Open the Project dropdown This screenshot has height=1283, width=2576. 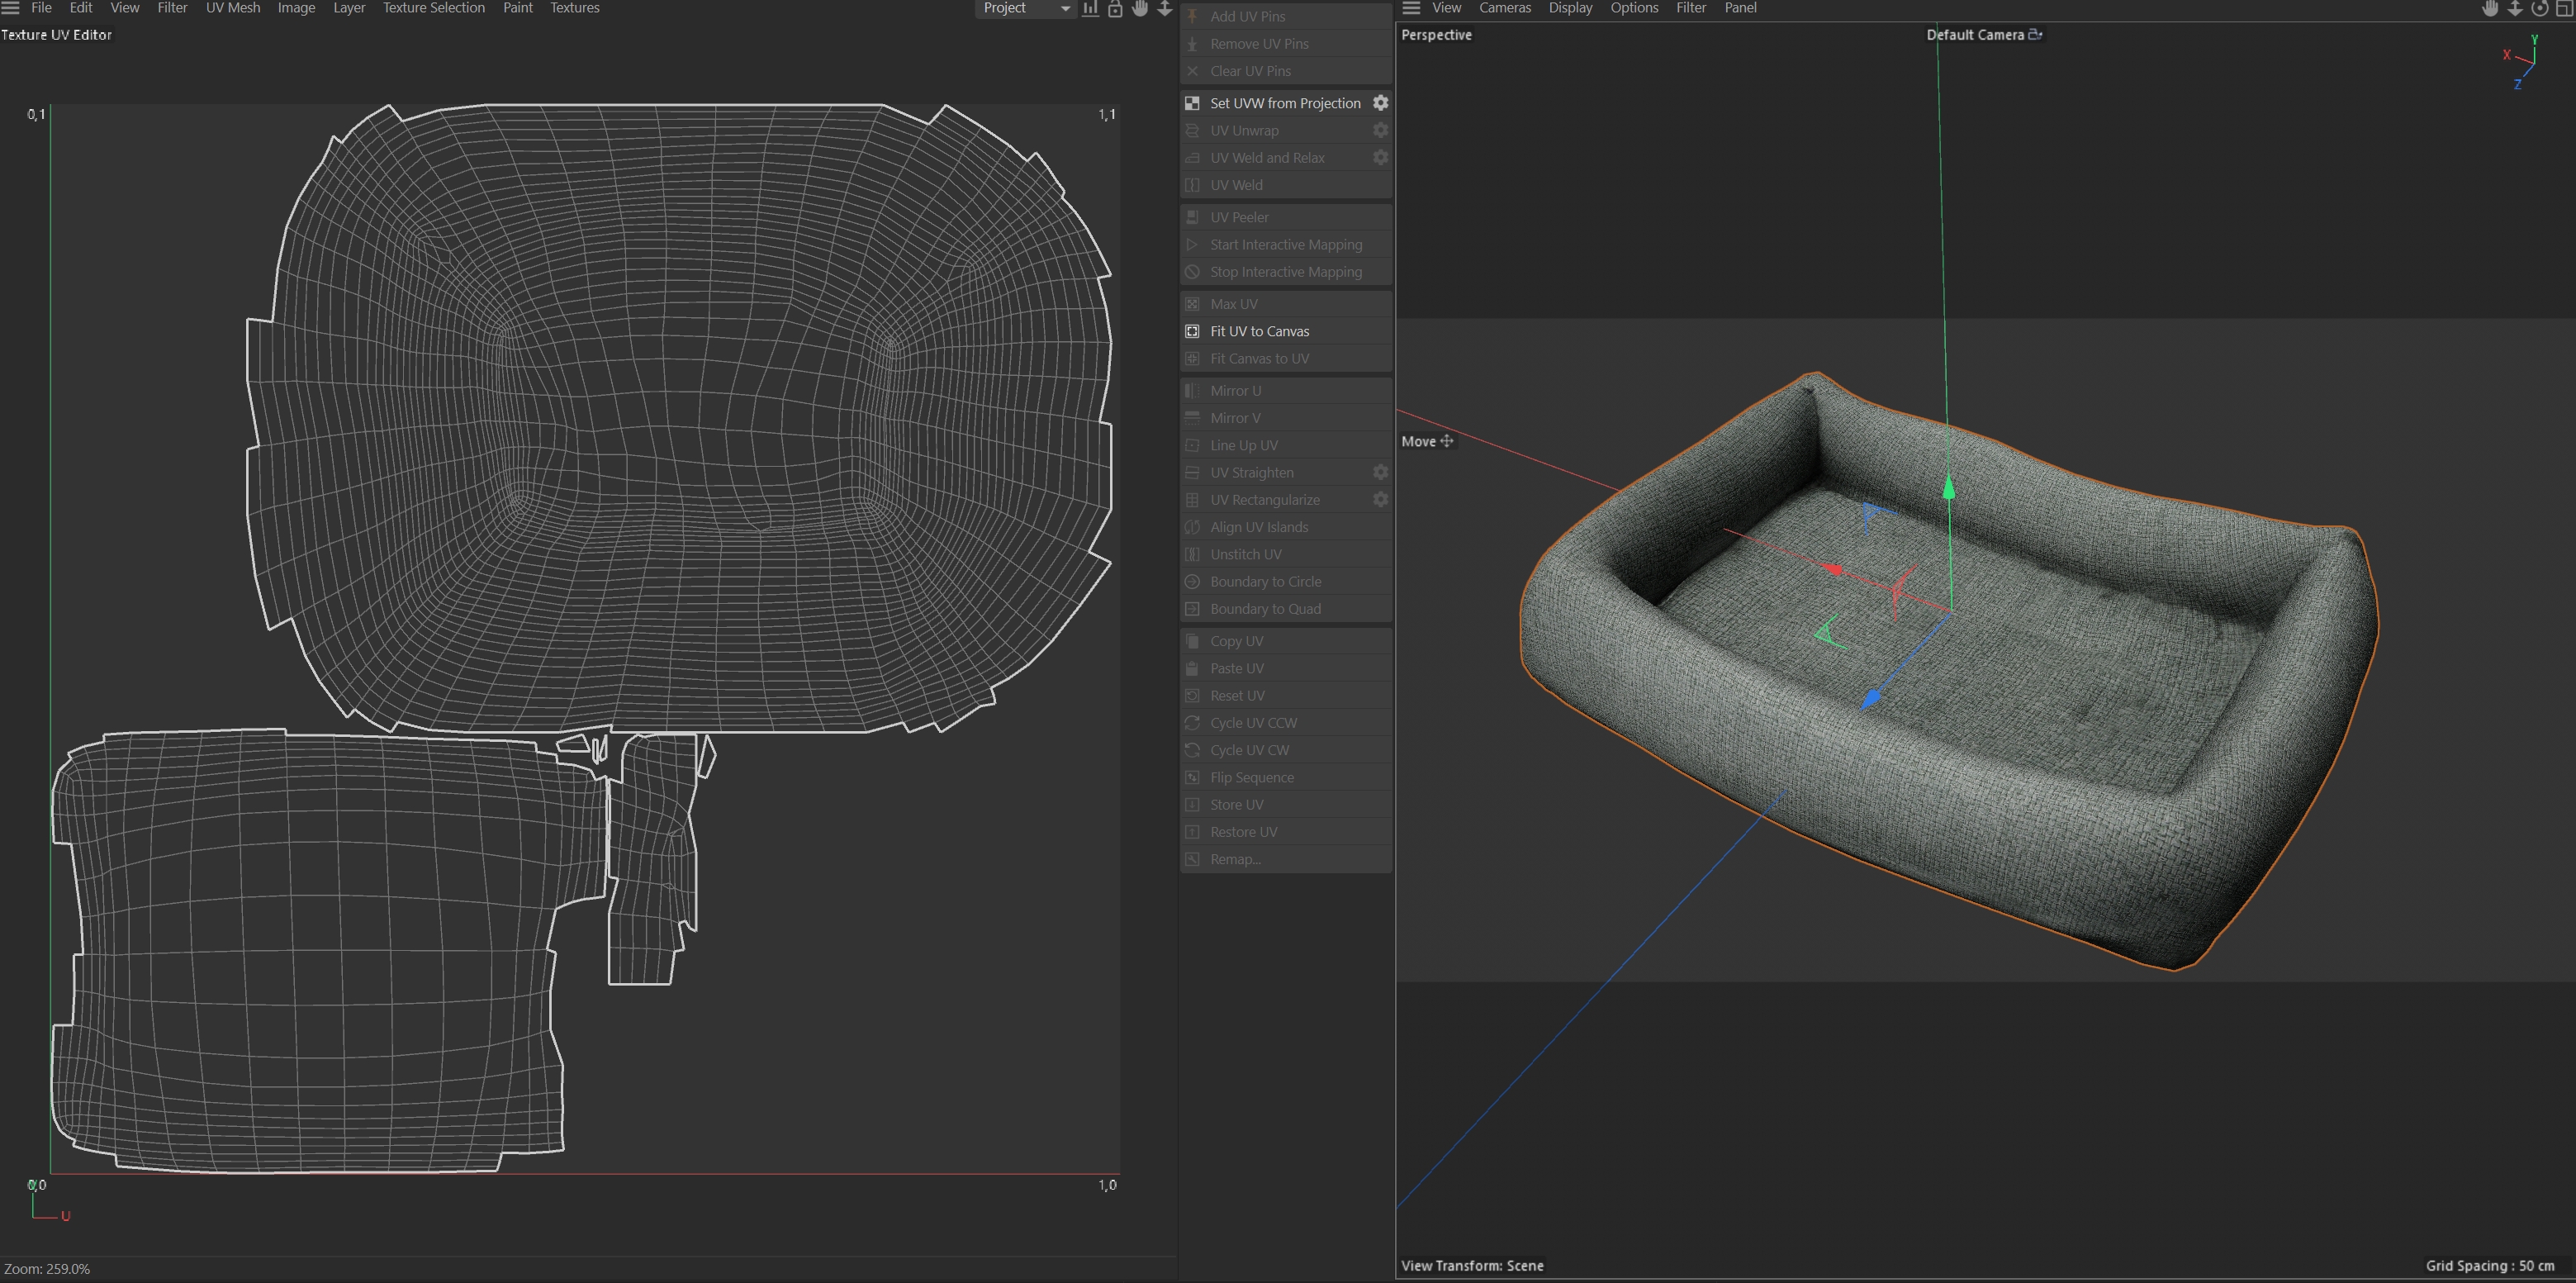point(1026,8)
